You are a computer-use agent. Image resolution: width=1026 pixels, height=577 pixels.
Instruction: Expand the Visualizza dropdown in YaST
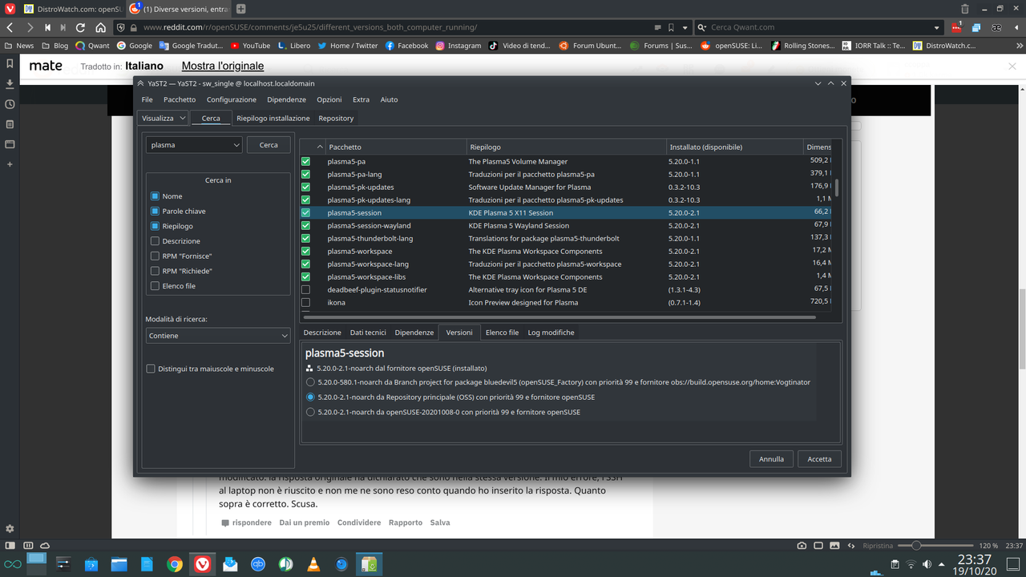[163, 118]
